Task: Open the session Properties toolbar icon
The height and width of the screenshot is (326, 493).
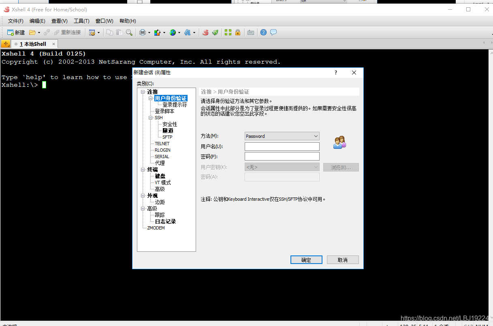Action: coord(92,32)
